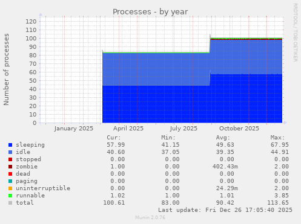
Task: Click total average value 90.42
Action: point(225,203)
